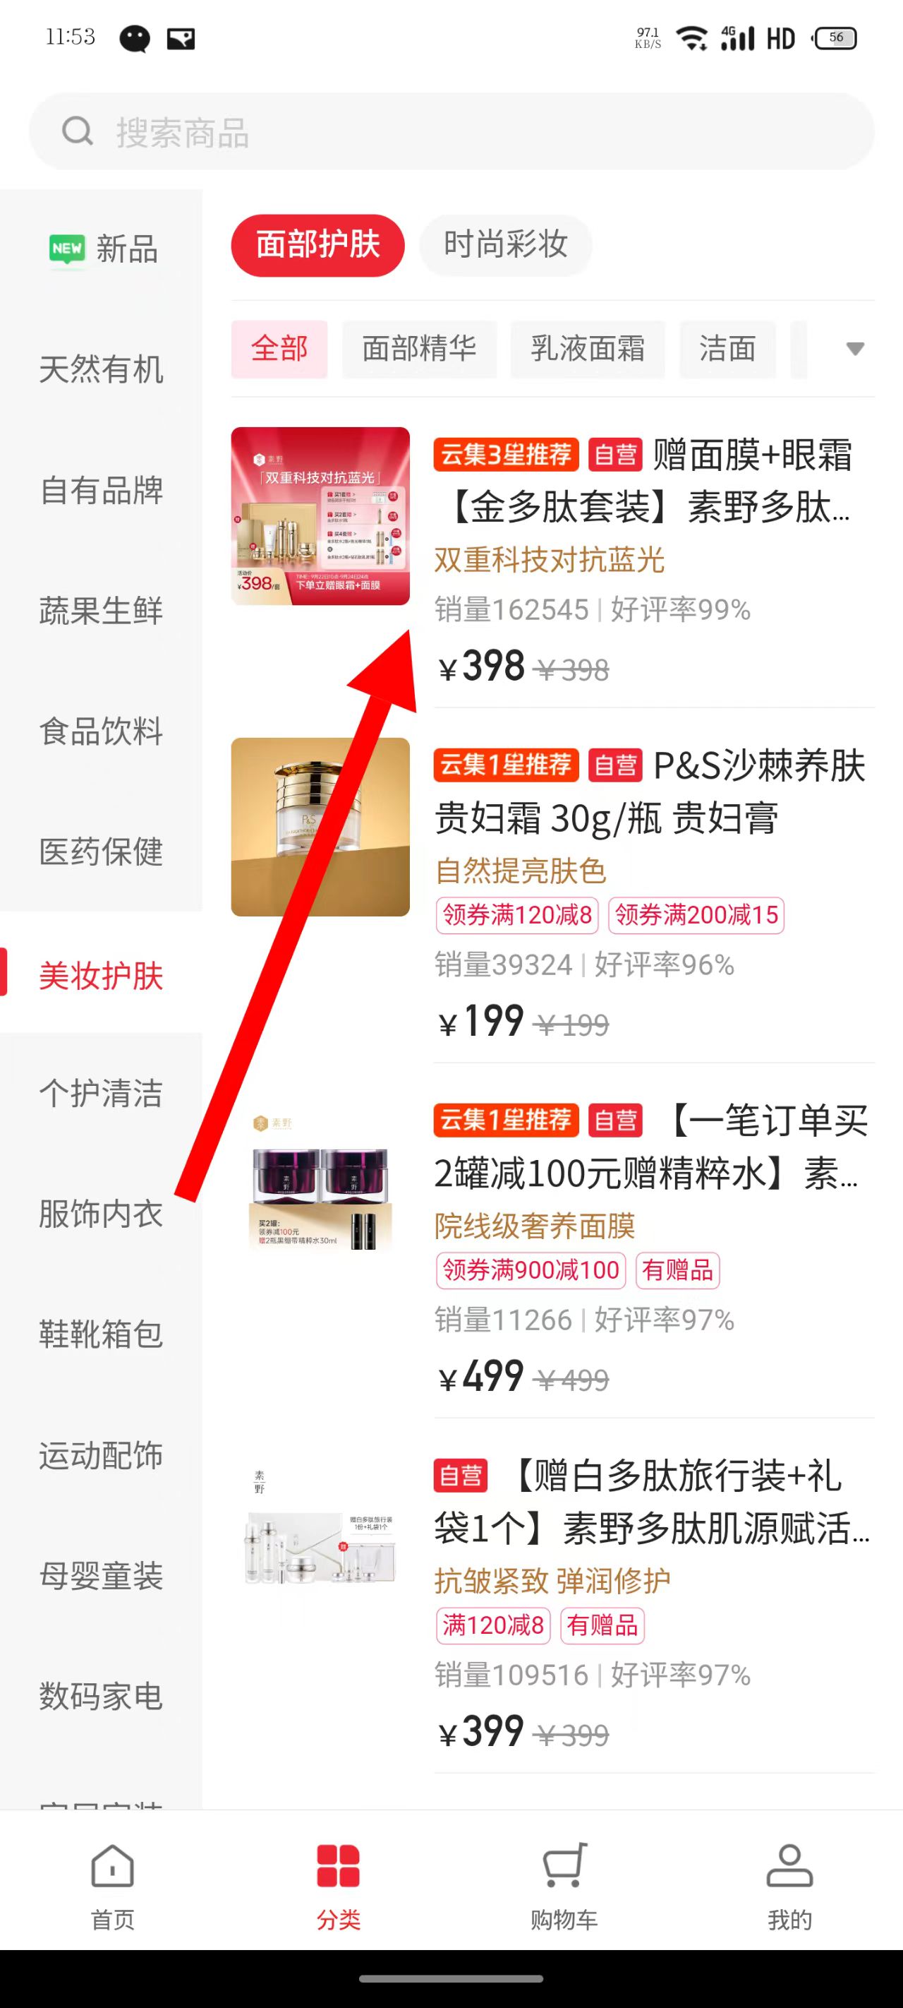Focus the 搜索商品 search field

coord(451,132)
